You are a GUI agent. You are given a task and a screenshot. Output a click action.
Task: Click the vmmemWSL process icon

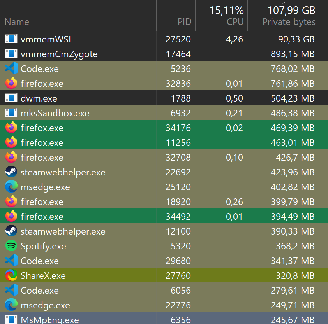pos(11,39)
